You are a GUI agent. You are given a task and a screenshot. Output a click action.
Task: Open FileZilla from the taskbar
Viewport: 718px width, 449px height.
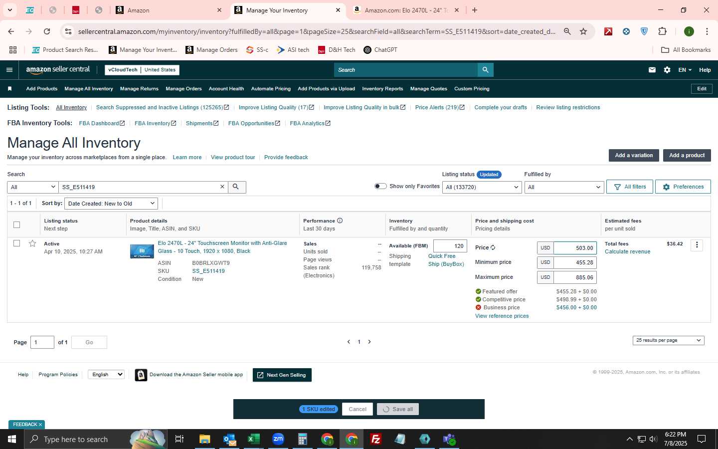pyautogui.click(x=376, y=439)
